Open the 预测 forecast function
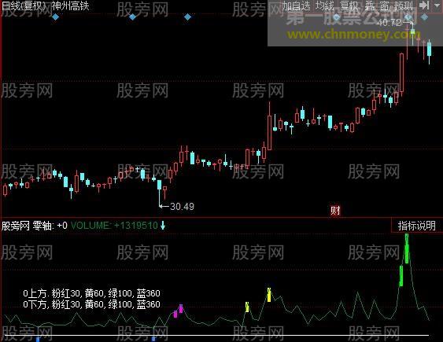Screen dimensions: 443x342 [x=404, y=6]
